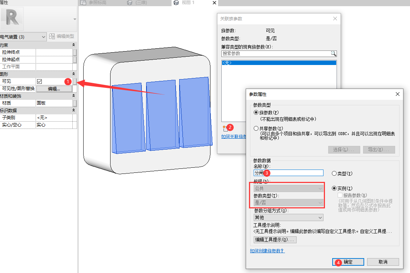Screen dimensions: 410x273
Task: Confirm with the 确定 button
Action: pyautogui.click(x=348, y=262)
